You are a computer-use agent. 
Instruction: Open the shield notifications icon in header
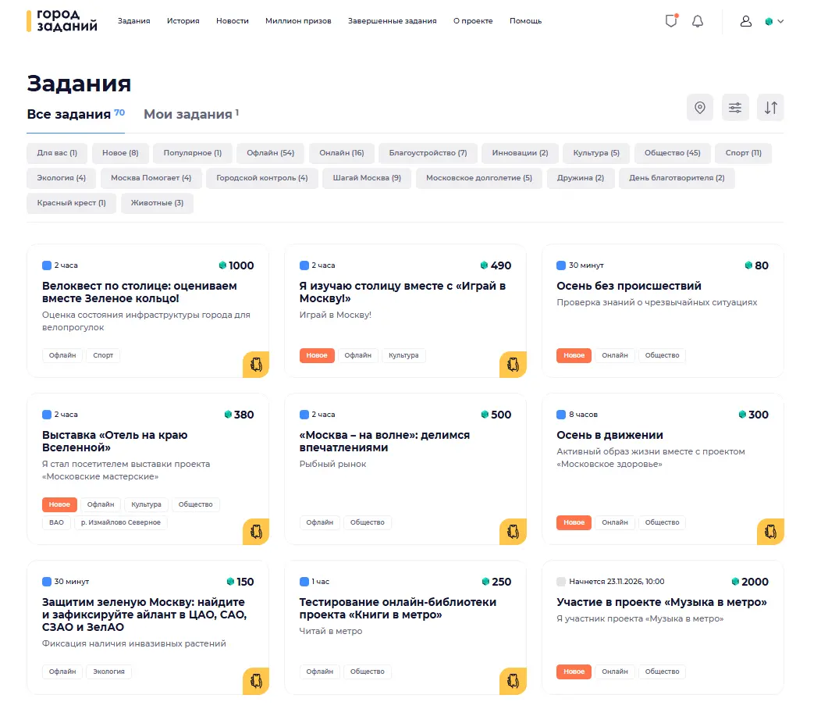[x=671, y=20]
